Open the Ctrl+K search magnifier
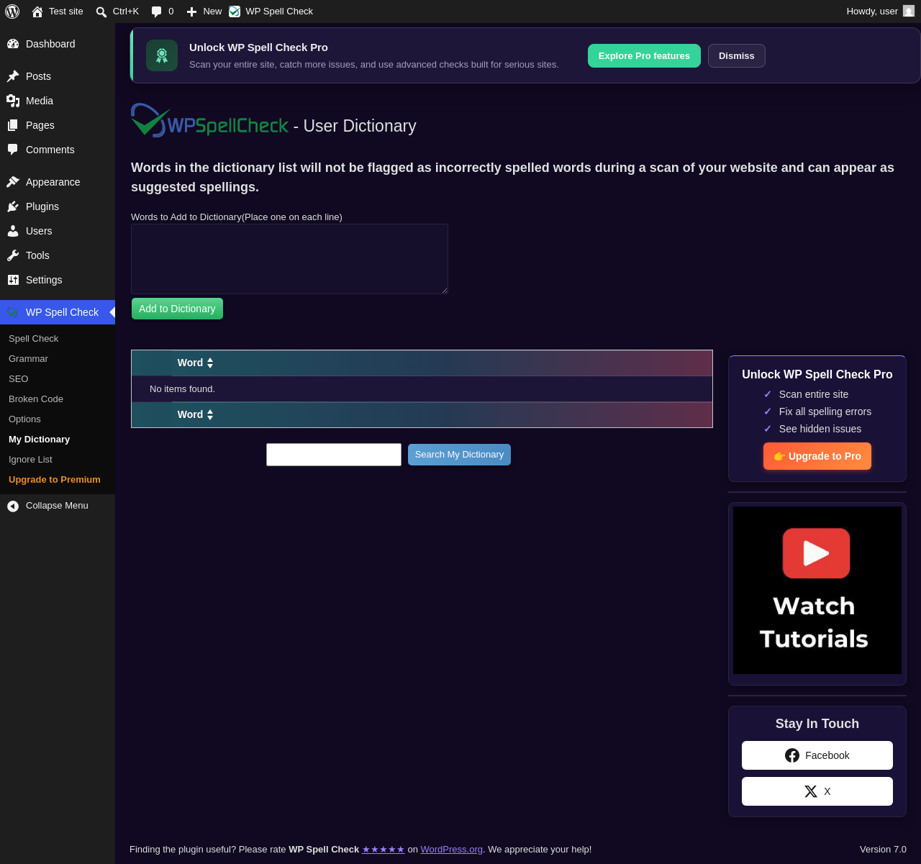Image resolution: width=921 pixels, height=864 pixels. pos(101,12)
